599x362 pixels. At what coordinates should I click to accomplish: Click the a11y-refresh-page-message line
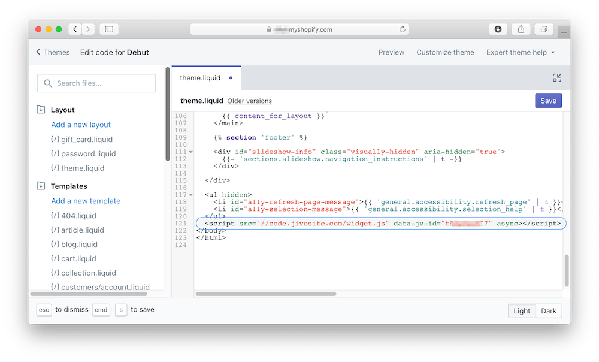tap(388, 202)
